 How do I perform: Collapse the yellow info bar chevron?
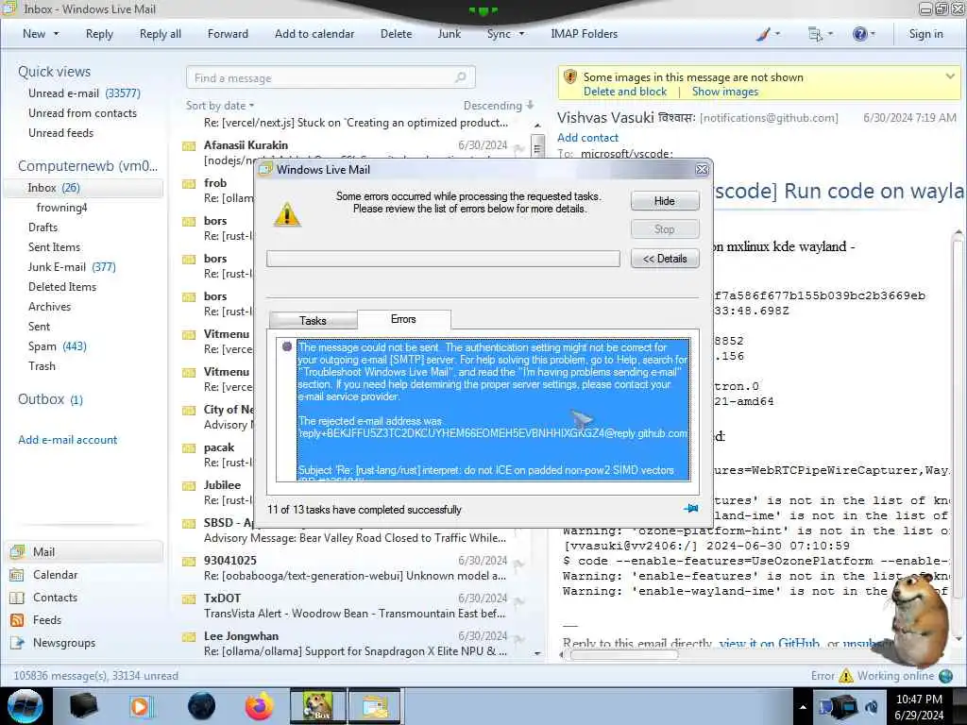point(950,76)
